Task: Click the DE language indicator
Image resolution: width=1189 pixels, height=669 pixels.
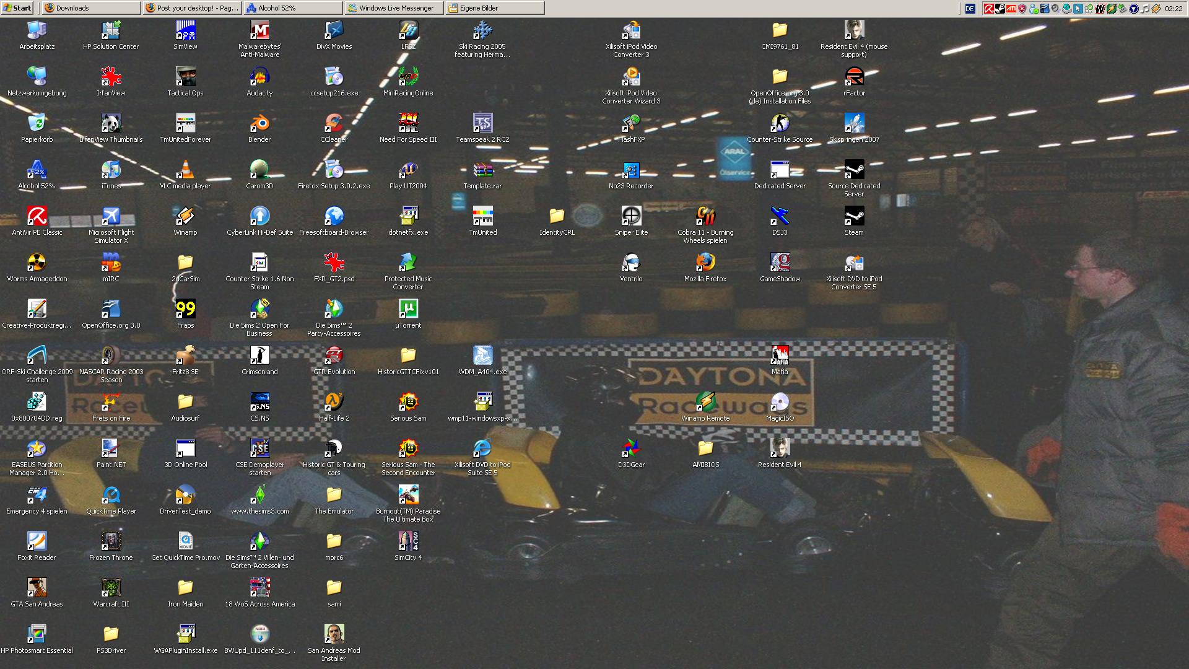Action: pyautogui.click(x=970, y=8)
